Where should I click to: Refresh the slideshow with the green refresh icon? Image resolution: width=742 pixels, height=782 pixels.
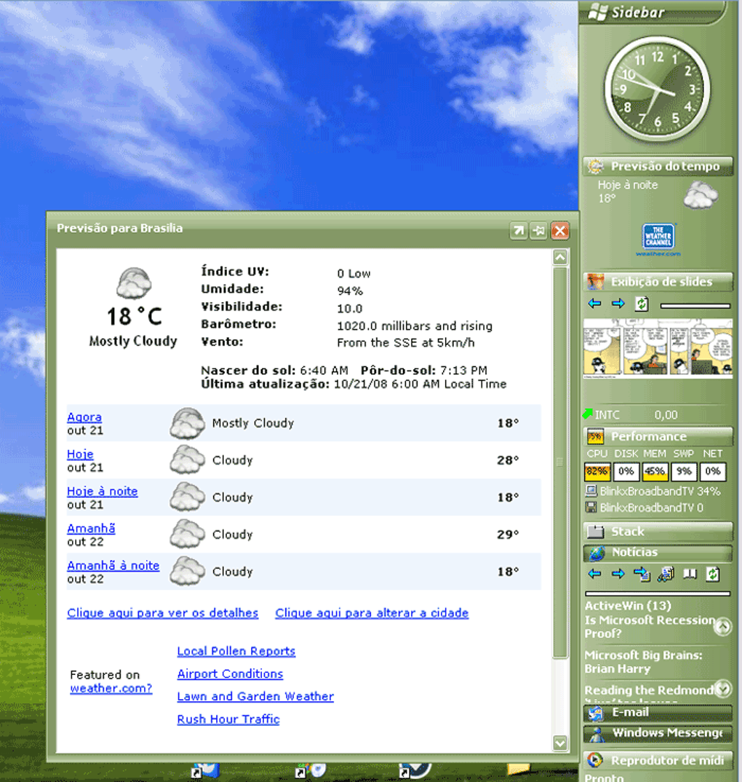[642, 303]
